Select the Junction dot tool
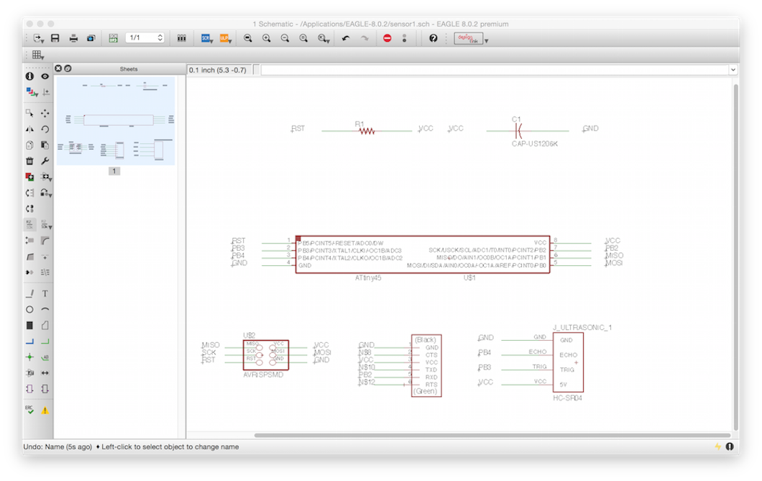Screen dimensions: 762x481 click(x=29, y=357)
